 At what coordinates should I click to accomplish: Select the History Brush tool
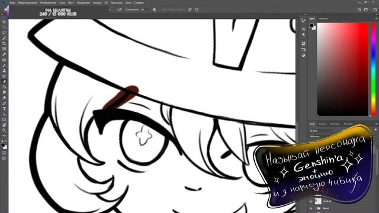[x=4, y=76]
